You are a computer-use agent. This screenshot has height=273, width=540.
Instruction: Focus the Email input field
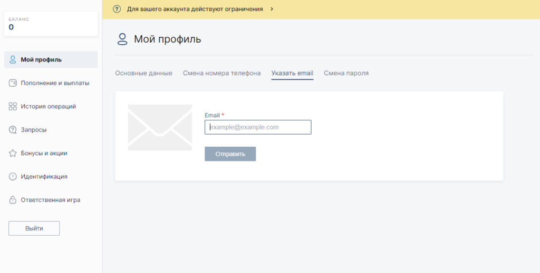pos(258,127)
